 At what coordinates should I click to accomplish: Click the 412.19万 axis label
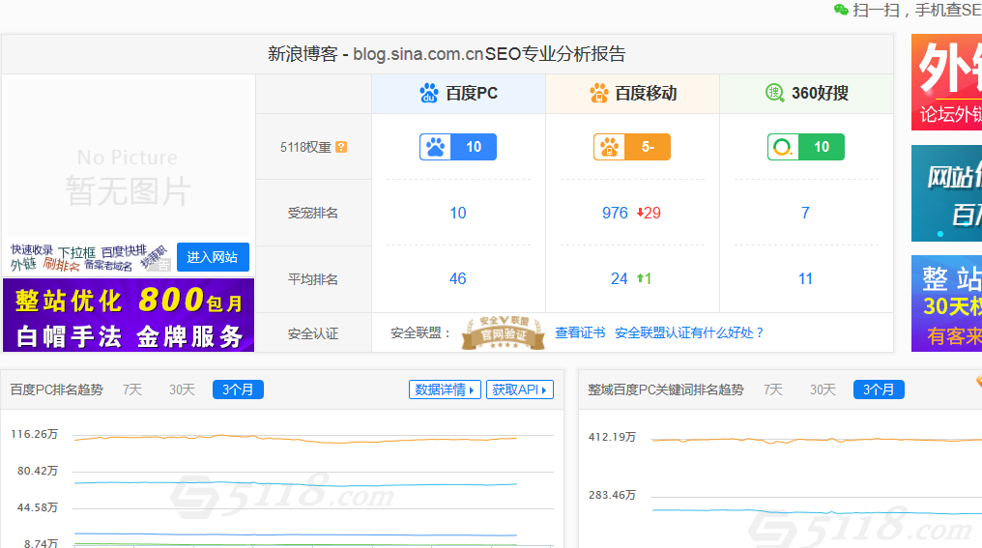tap(612, 437)
